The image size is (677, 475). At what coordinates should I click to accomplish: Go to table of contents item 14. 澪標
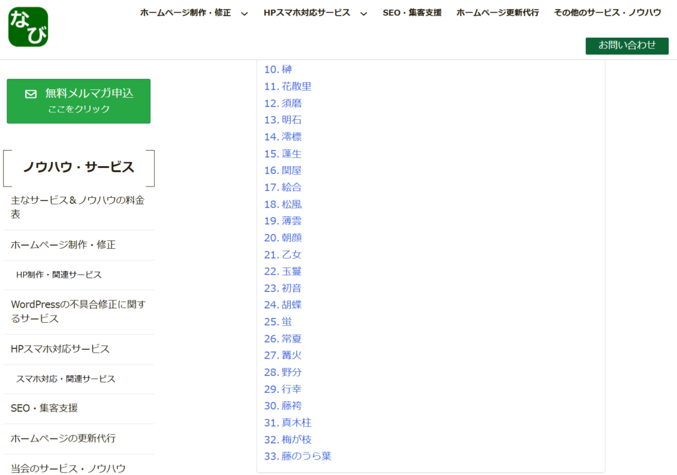point(283,137)
